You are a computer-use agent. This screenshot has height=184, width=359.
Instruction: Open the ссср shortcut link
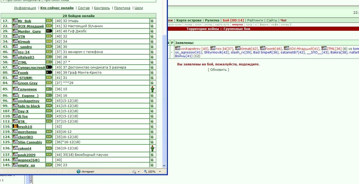249,24
